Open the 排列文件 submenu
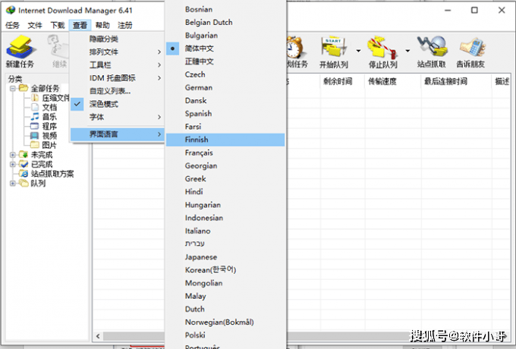Image resolution: width=516 pixels, height=349 pixels. pyautogui.click(x=117, y=52)
